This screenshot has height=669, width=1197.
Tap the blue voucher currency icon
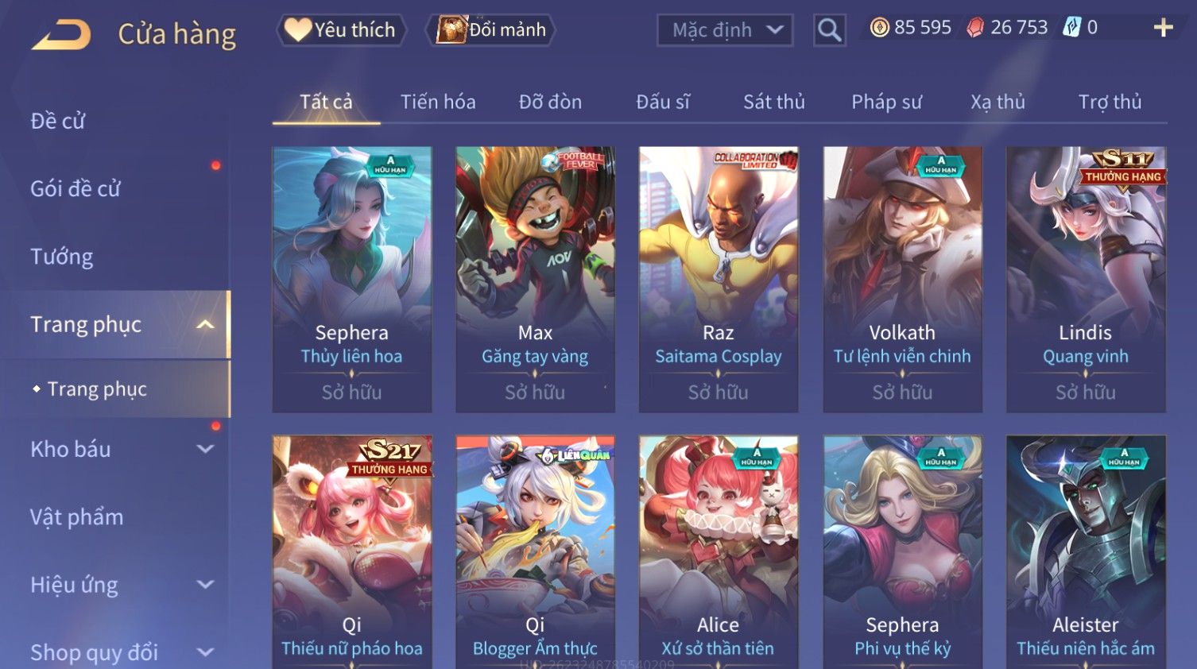1072,28
